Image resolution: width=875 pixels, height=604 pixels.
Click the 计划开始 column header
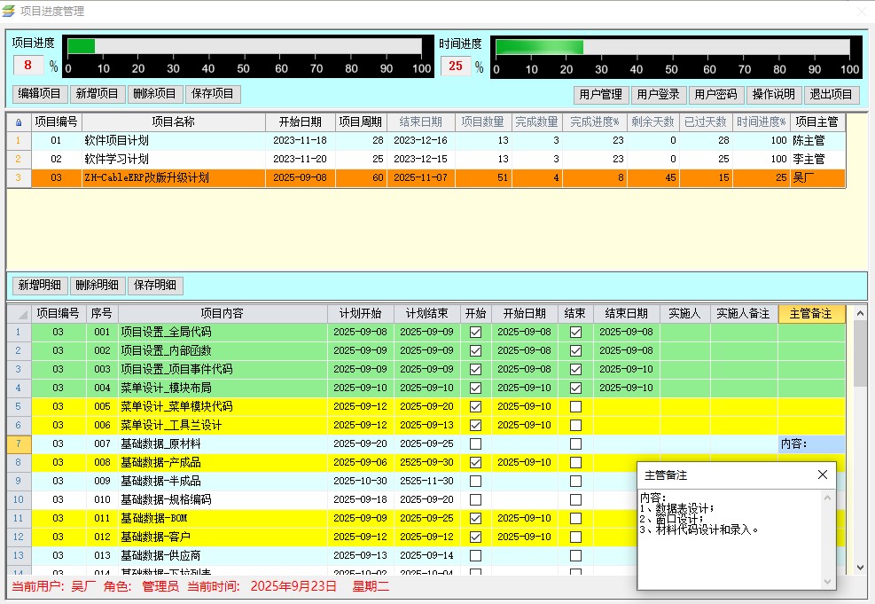(360, 313)
